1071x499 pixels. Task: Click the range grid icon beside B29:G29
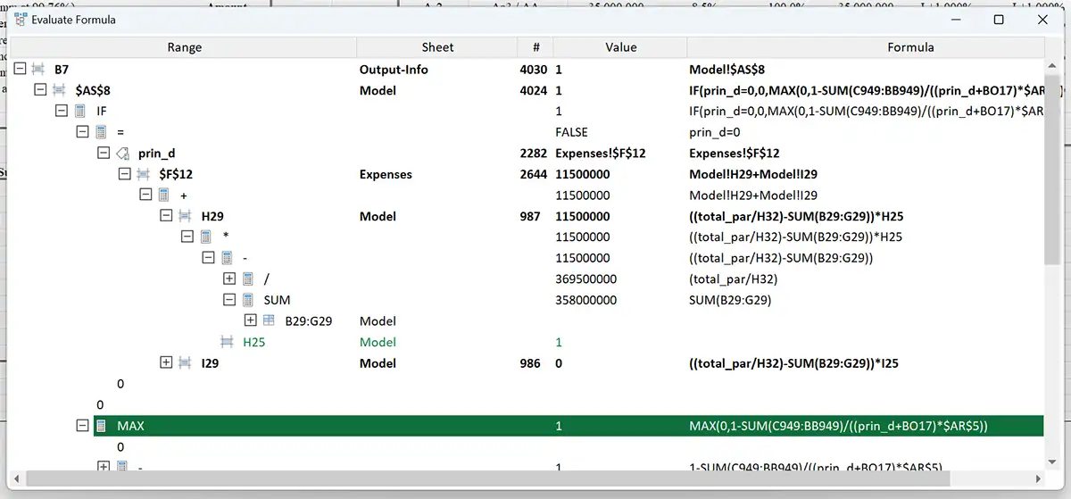click(x=268, y=320)
